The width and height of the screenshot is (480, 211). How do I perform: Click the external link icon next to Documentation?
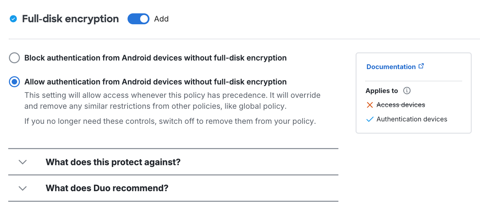421,66
